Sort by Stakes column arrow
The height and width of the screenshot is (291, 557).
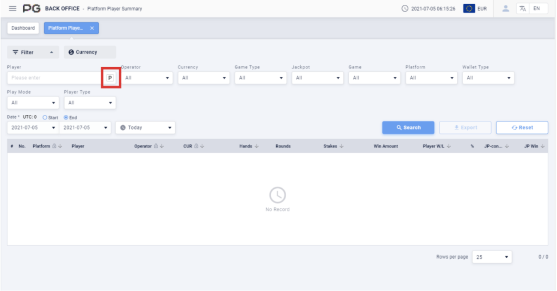(342, 146)
